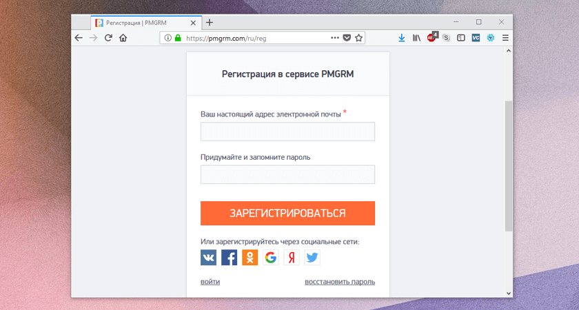The image size is (579, 310).
Task: Click the URL address bar
Action: point(262,38)
